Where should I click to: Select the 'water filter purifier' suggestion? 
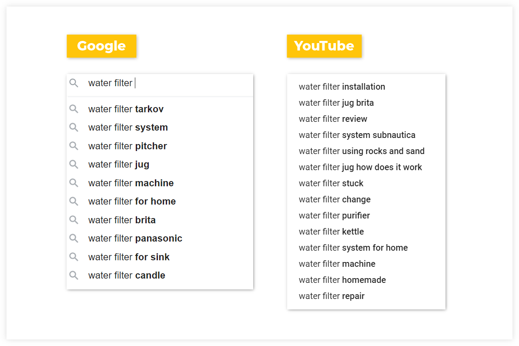click(334, 215)
